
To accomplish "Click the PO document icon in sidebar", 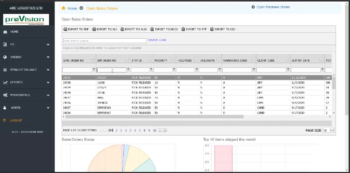I will pyautogui.click(x=5, y=45).
